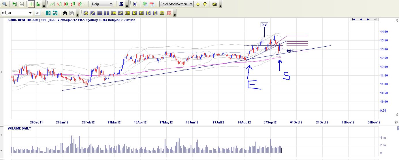
Task: Select the R drawing tool icon
Action: click(x=134, y=13)
